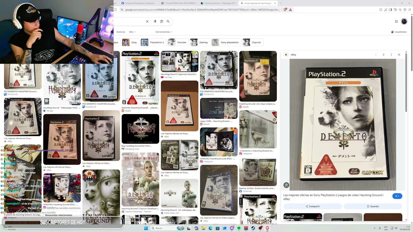Open Spotify from the taskbar
This screenshot has width=413, height=232.
pyautogui.click(x=239, y=228)
